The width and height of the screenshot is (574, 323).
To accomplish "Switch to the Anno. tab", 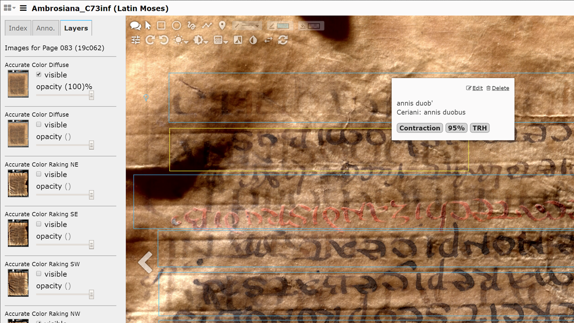I will pyautogui.click(x=46, y=28).
